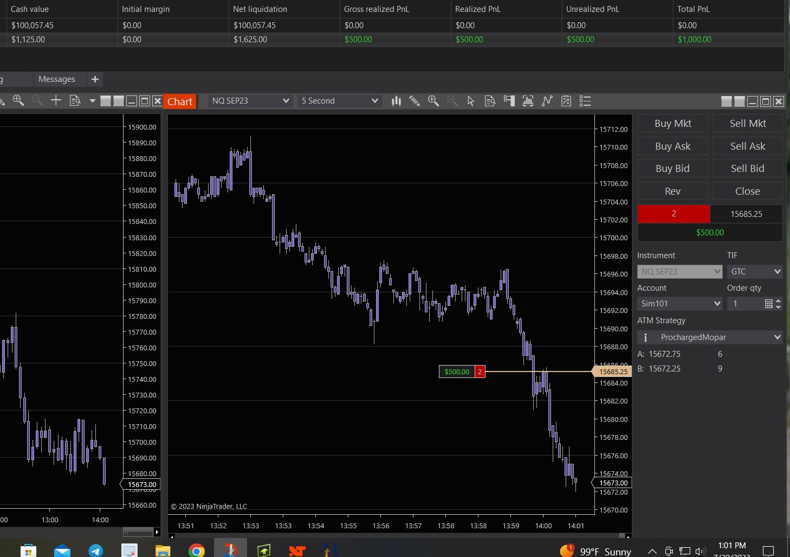Image resolution: width=790 pixels, height=557 pixels.
Task: Select the drawing tools pencil icon
Action: pos(415,101)
